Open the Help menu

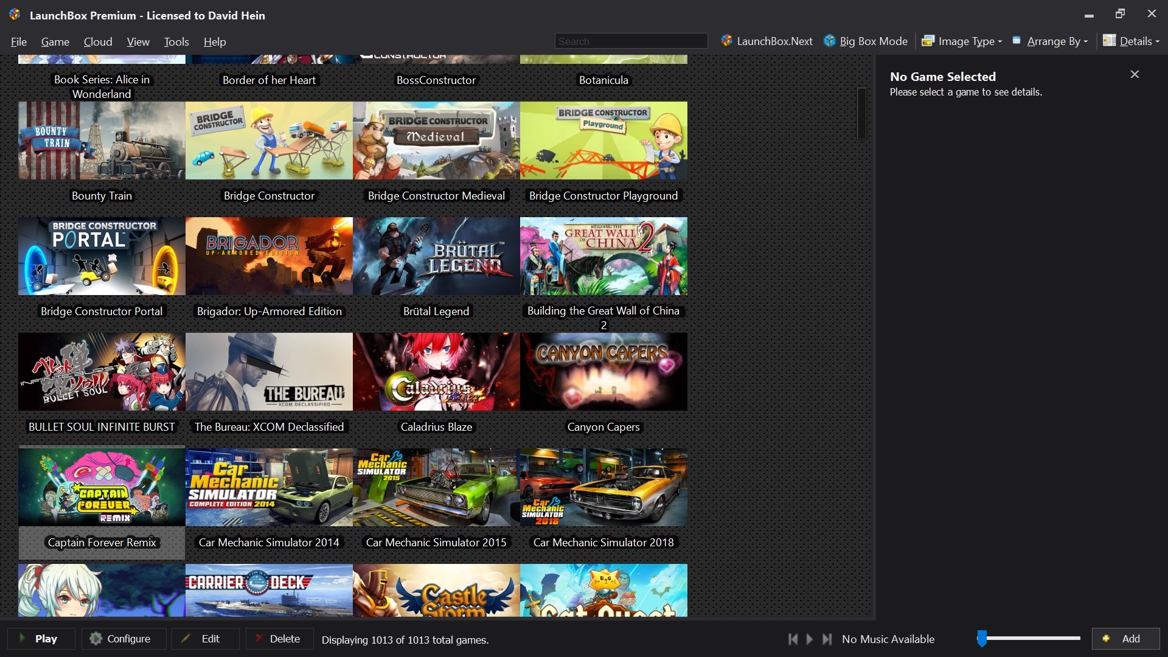pos(215,42)
